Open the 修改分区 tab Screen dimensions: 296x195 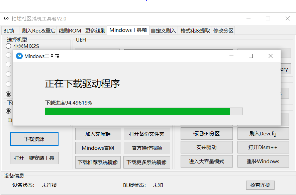tap(223, 30)
